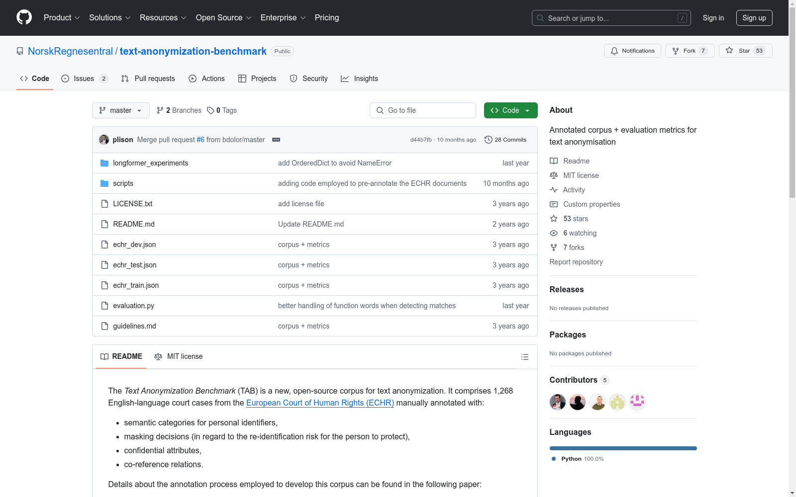Open the scripts folder
Image resolution: width=796 pixels, height=497 pixels.
(x=123, y=183)
